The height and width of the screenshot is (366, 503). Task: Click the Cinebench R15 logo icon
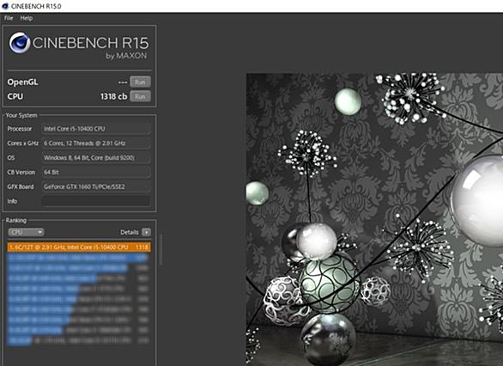tap(19, 43)
